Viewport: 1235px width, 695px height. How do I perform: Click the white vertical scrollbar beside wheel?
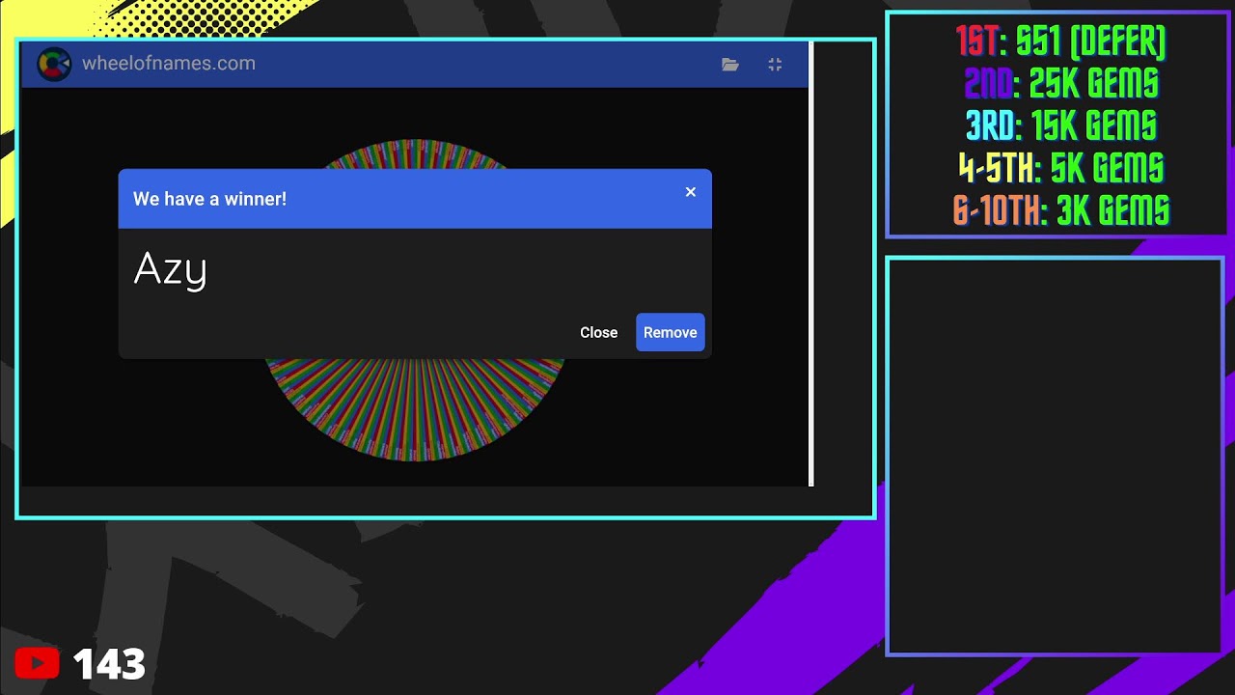point(811,264)
